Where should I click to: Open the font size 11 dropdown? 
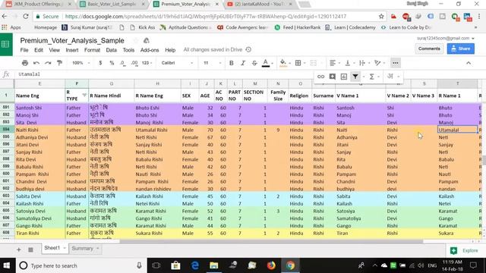[x=213, y=63]
